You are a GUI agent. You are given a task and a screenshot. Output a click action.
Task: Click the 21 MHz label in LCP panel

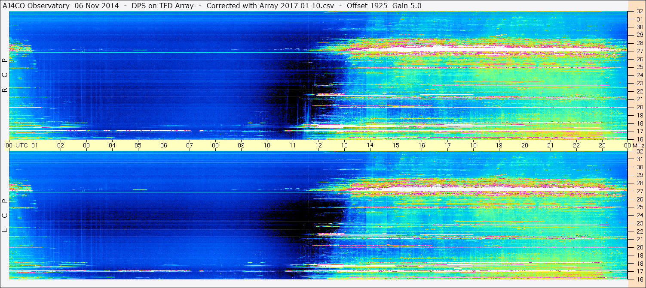[639, 239]
